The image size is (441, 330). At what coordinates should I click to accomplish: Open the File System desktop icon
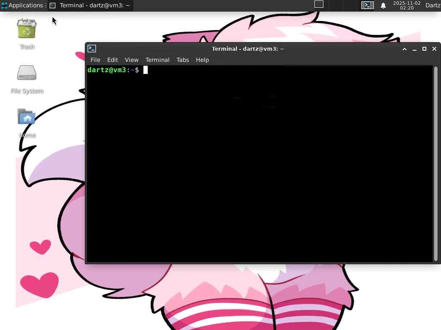tap(27, 73)
